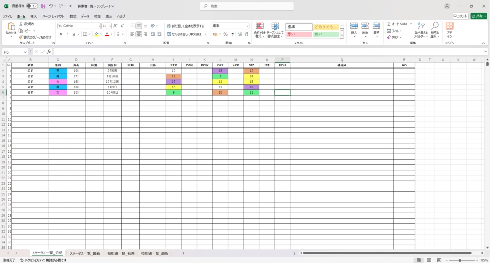
Task: Open the Clear (クリア) dropdown
Action: click(394, 37)
